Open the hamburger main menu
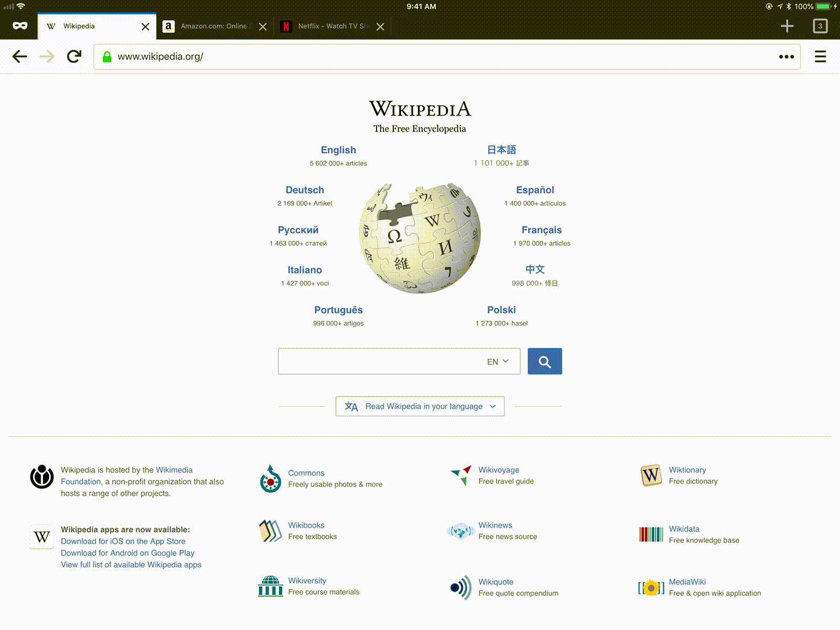 click(x=820, y=57)
